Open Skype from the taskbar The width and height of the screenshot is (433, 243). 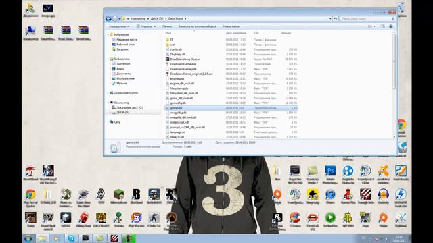(71, 238)
